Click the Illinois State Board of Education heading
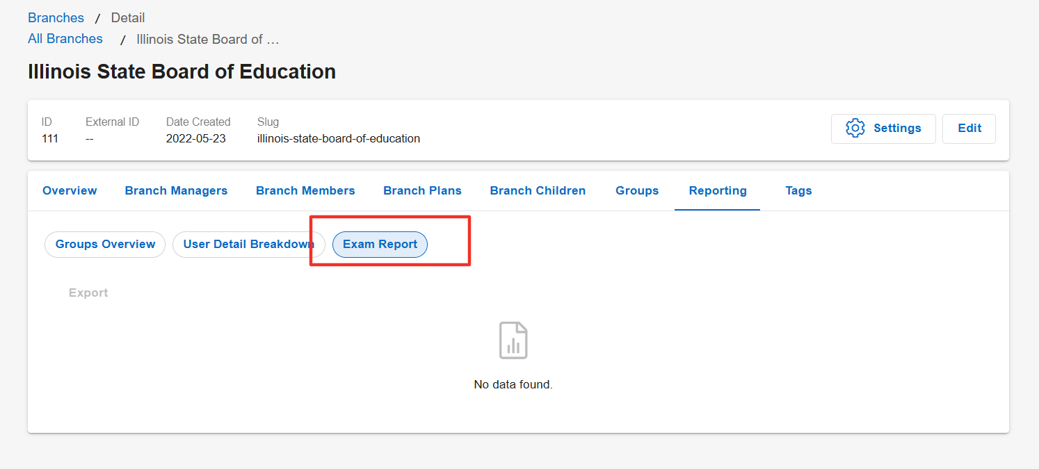Image resolution: width=1039 pixels, height=469 pixels. (182, 72)
